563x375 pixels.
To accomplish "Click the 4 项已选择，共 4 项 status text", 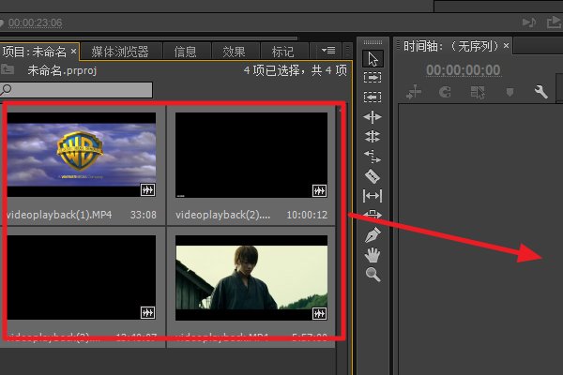I will tap(296, 70).
